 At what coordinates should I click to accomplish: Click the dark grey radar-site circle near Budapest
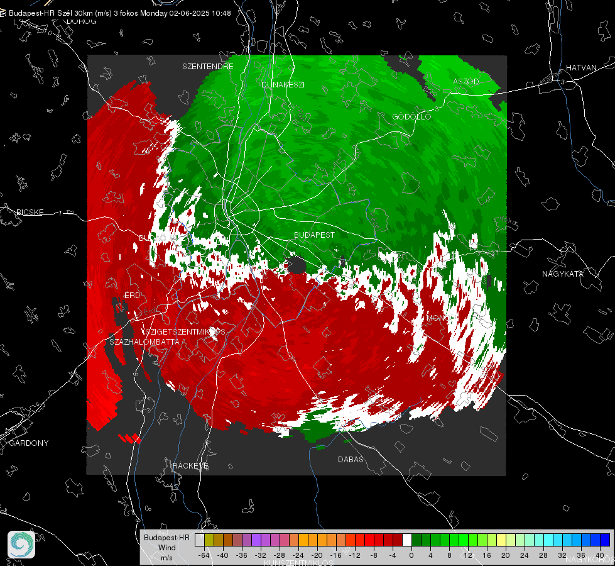(298, 265)
